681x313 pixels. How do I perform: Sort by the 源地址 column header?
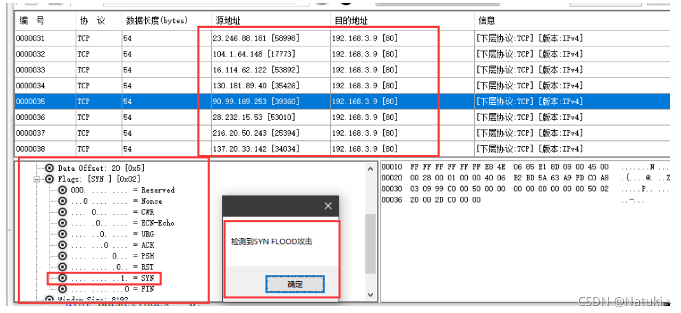[x=271, y=20]
